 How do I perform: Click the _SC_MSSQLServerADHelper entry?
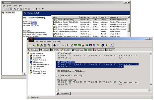pos(71,71)
